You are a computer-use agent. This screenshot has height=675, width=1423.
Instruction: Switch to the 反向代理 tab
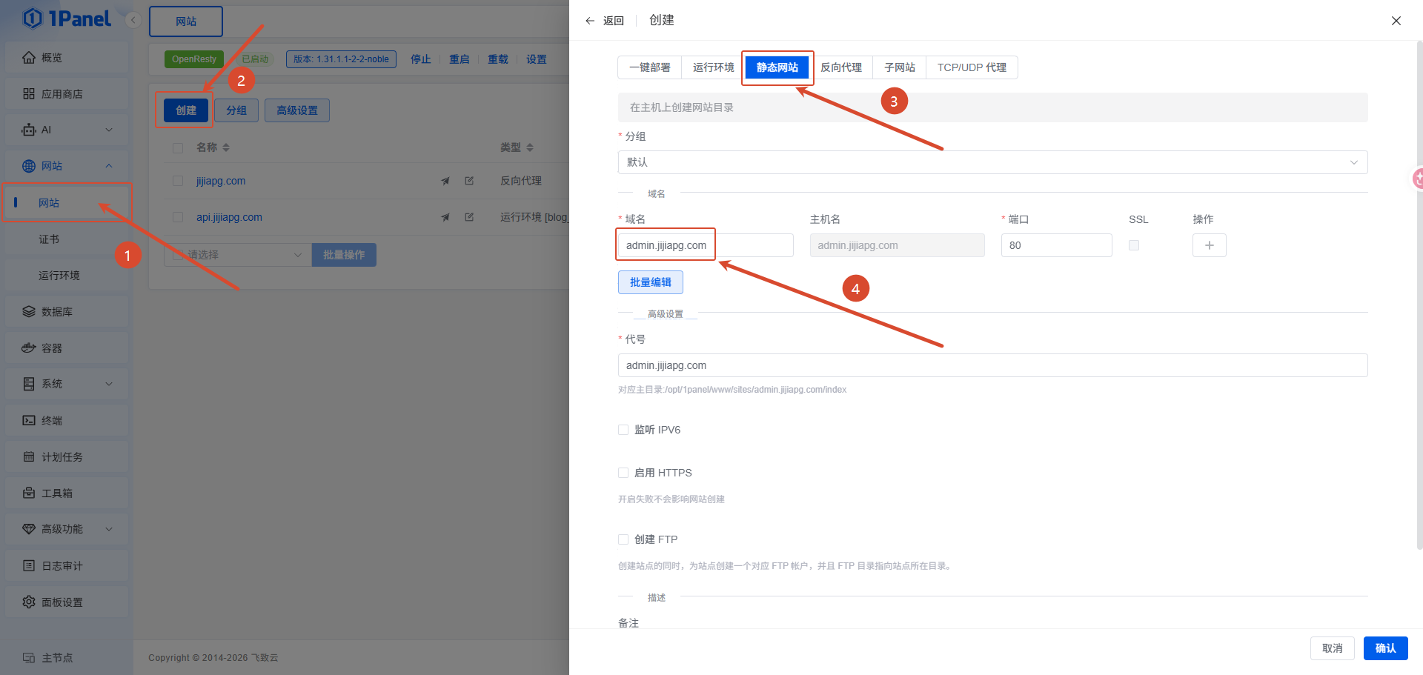(x=841, y=67)
